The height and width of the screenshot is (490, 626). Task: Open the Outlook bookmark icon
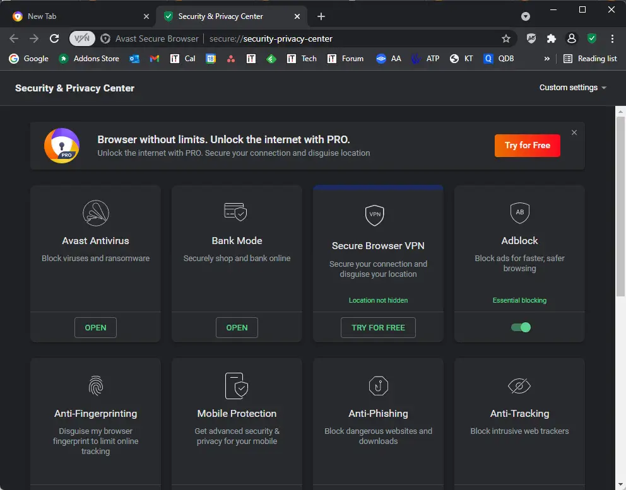point(134,59)
